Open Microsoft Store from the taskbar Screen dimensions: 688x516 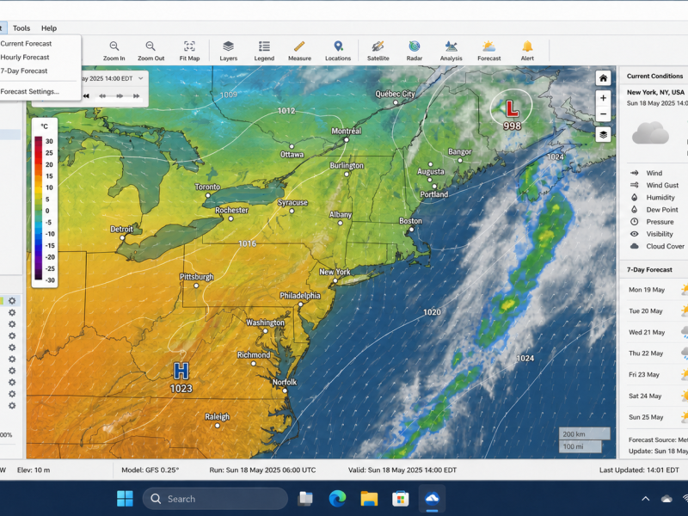click(x=400, y=499)
